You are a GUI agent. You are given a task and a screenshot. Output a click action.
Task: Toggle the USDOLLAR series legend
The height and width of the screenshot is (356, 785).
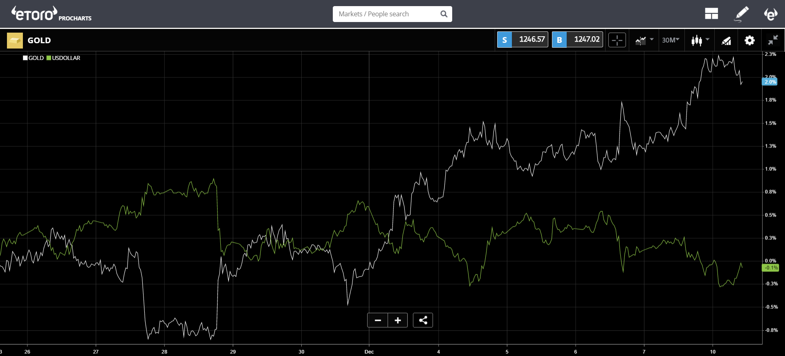click(x=63, y=58)
